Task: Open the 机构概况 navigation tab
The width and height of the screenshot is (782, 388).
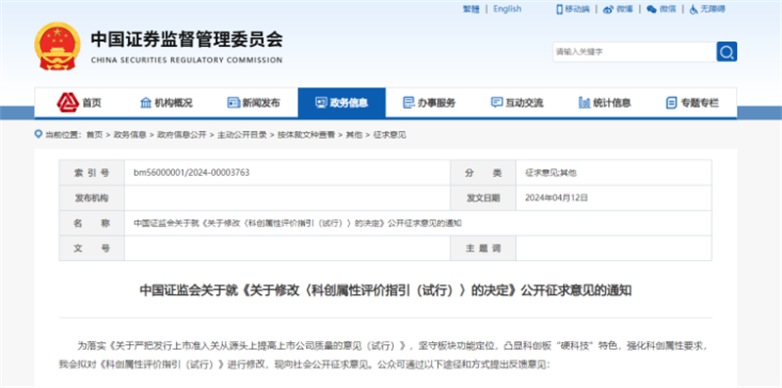Action: [173, 104]
